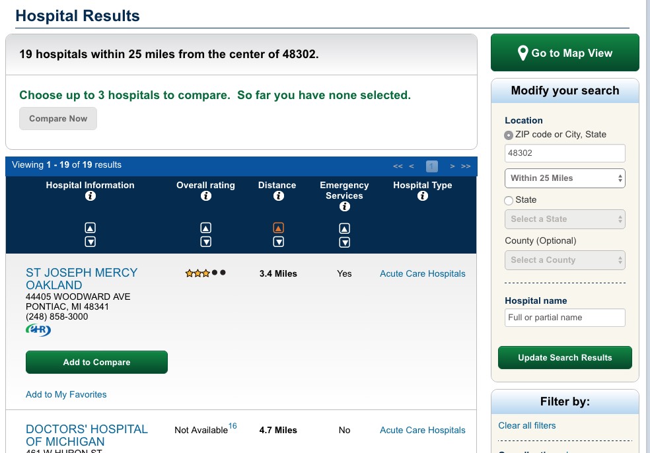The width and height of the screenshot is (650, 453).
Task: Click info icon under Overall rating
Action: 205,196
